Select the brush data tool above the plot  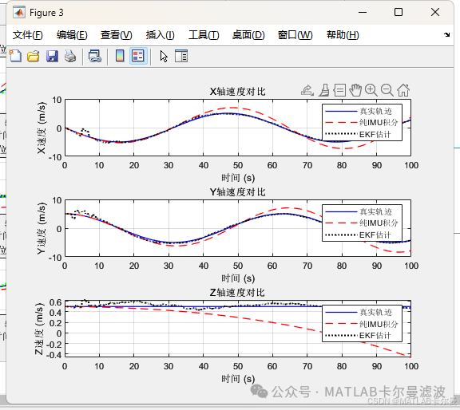pyautogui.click(x=324, y=90)
